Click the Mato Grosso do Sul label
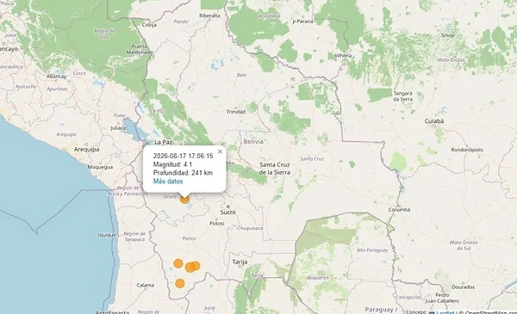Screen dimensions: 517x314 click(x=464, y=245)
